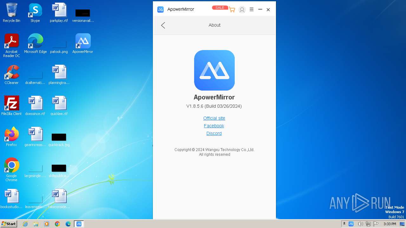Show hidden system tray icons
The width and height of the screenshot is (406, 228).
[x=344, y=224]
